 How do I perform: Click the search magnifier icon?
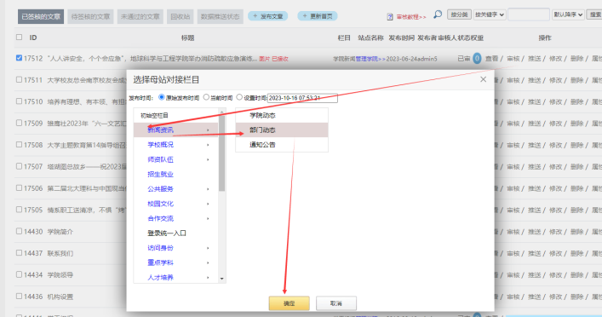click(x=438, y=14)
